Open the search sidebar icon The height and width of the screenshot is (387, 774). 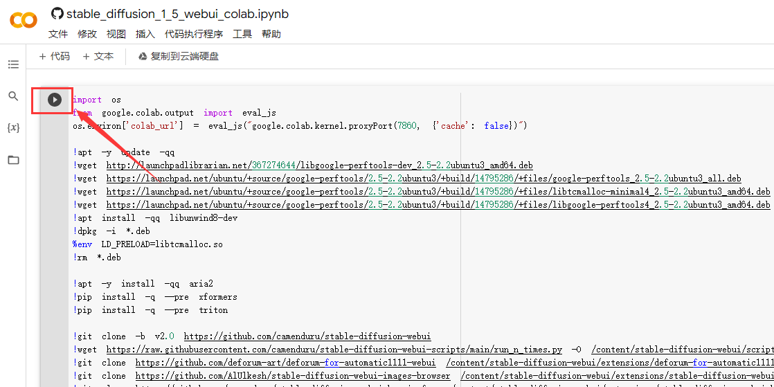point(13,96)
